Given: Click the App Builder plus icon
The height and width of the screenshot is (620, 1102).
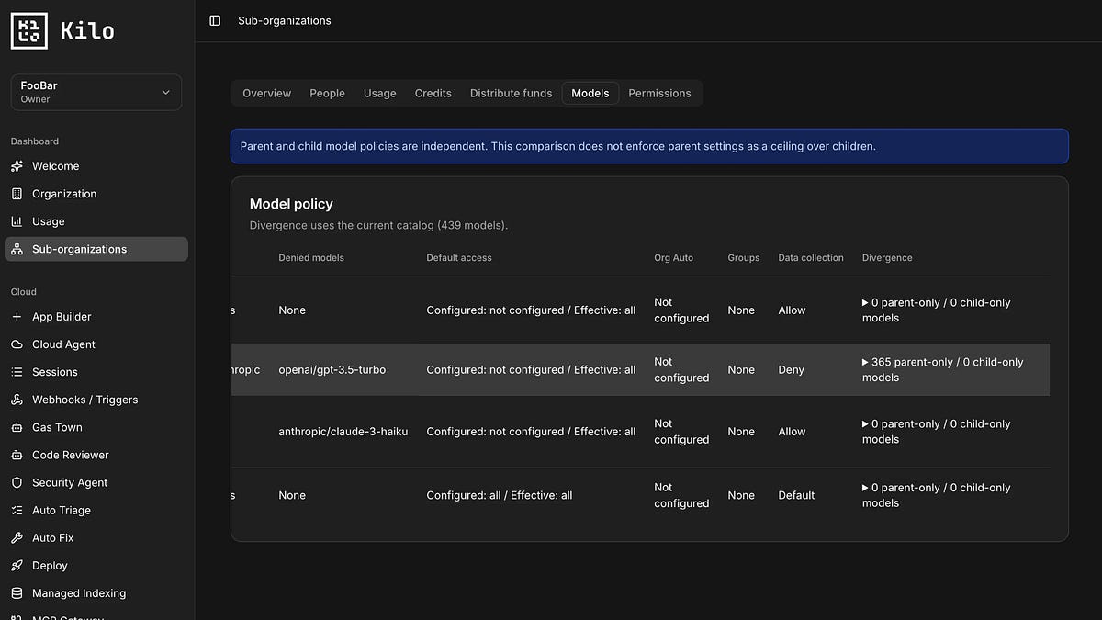Looking at the screenshot, I should (x=17, y=317).
